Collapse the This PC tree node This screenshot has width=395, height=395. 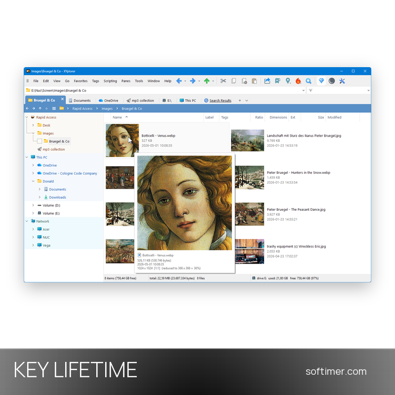(27, 157)
